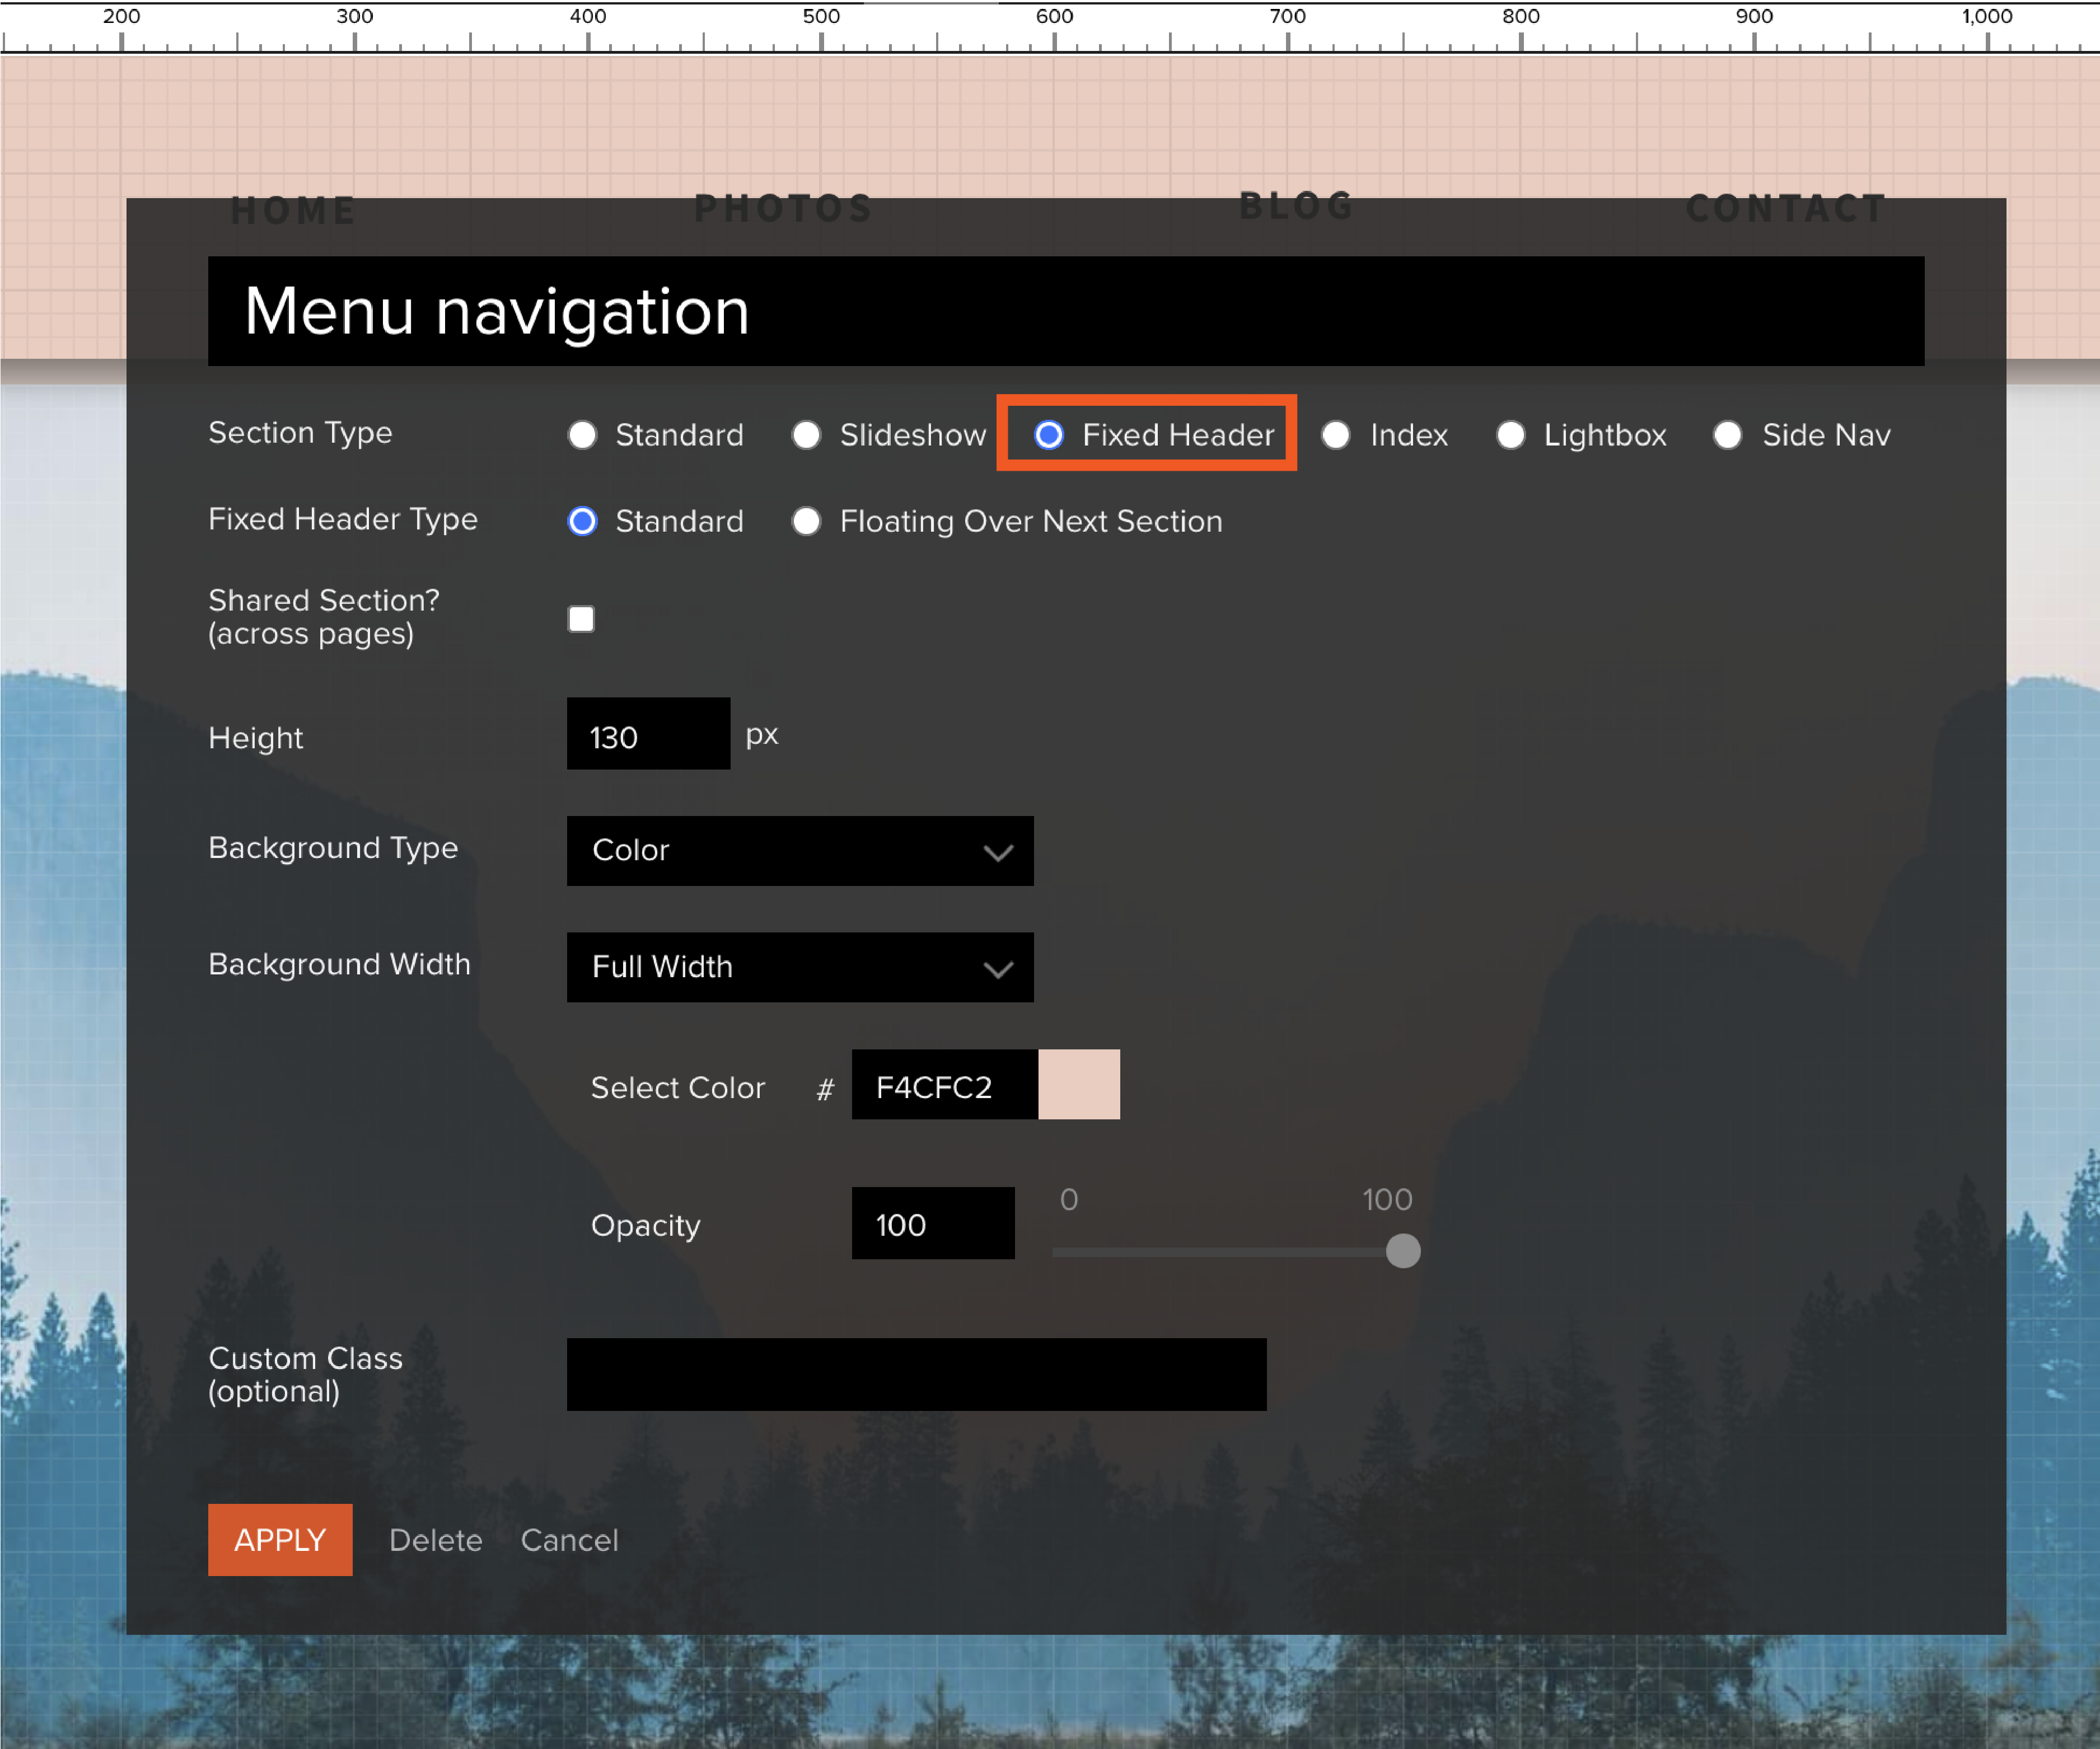Viewport: 2100px width, 1749px height.
Task: Select the Standard section type radio
Action: [582, 436]
